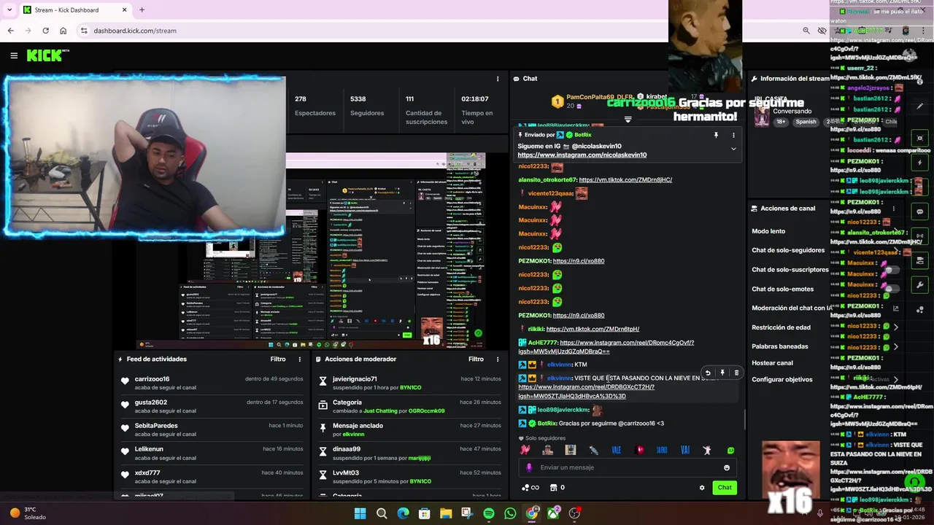Viewport: 934px width, 525px height.
Task: Open Spotify from the taskbar
Action: [x=489, y=513]
